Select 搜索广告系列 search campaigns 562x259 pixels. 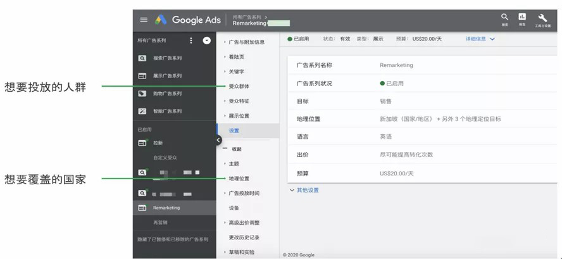tap(167, 58)
